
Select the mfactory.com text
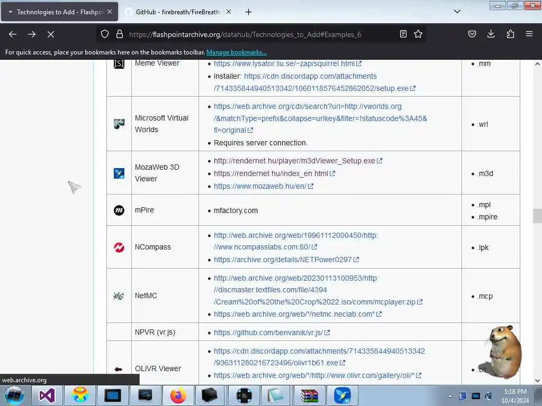236,210
